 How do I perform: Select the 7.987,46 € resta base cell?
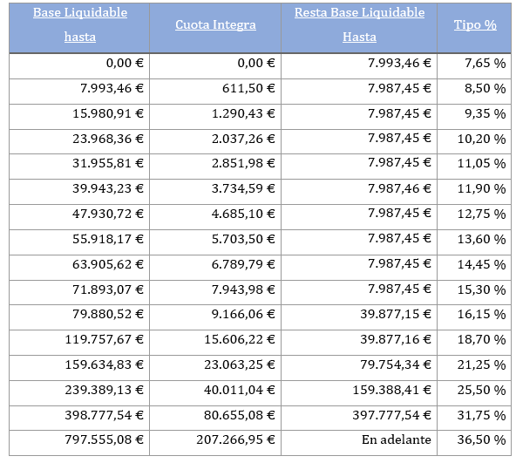359,192
